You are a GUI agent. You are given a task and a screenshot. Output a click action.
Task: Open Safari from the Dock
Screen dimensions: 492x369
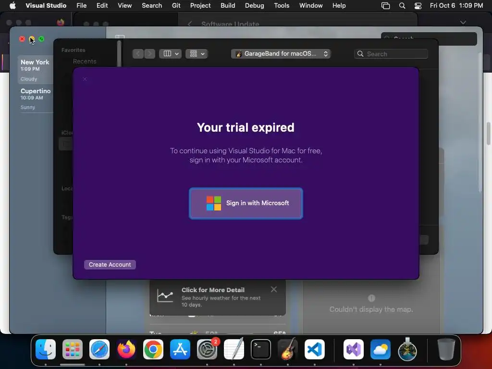coord(99,349)
